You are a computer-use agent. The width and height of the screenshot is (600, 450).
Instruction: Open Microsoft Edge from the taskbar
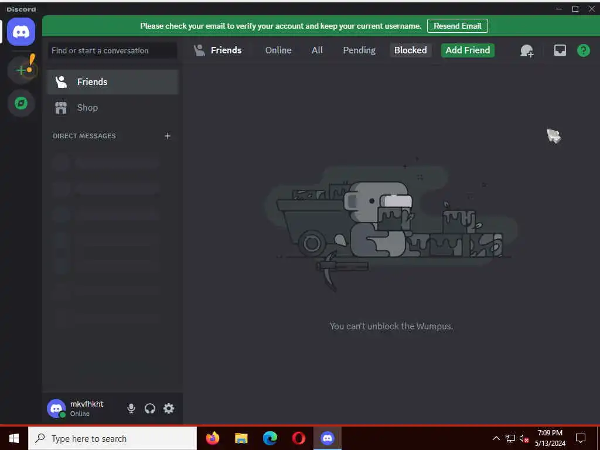click(x=270, y=438)
